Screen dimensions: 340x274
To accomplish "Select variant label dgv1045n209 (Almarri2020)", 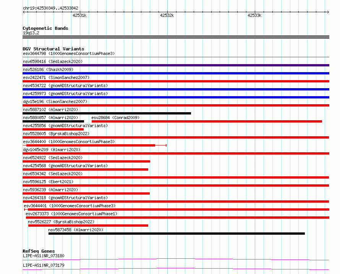I will click(x=52, y=150).
